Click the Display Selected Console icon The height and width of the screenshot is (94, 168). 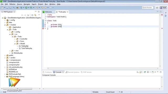148,72
